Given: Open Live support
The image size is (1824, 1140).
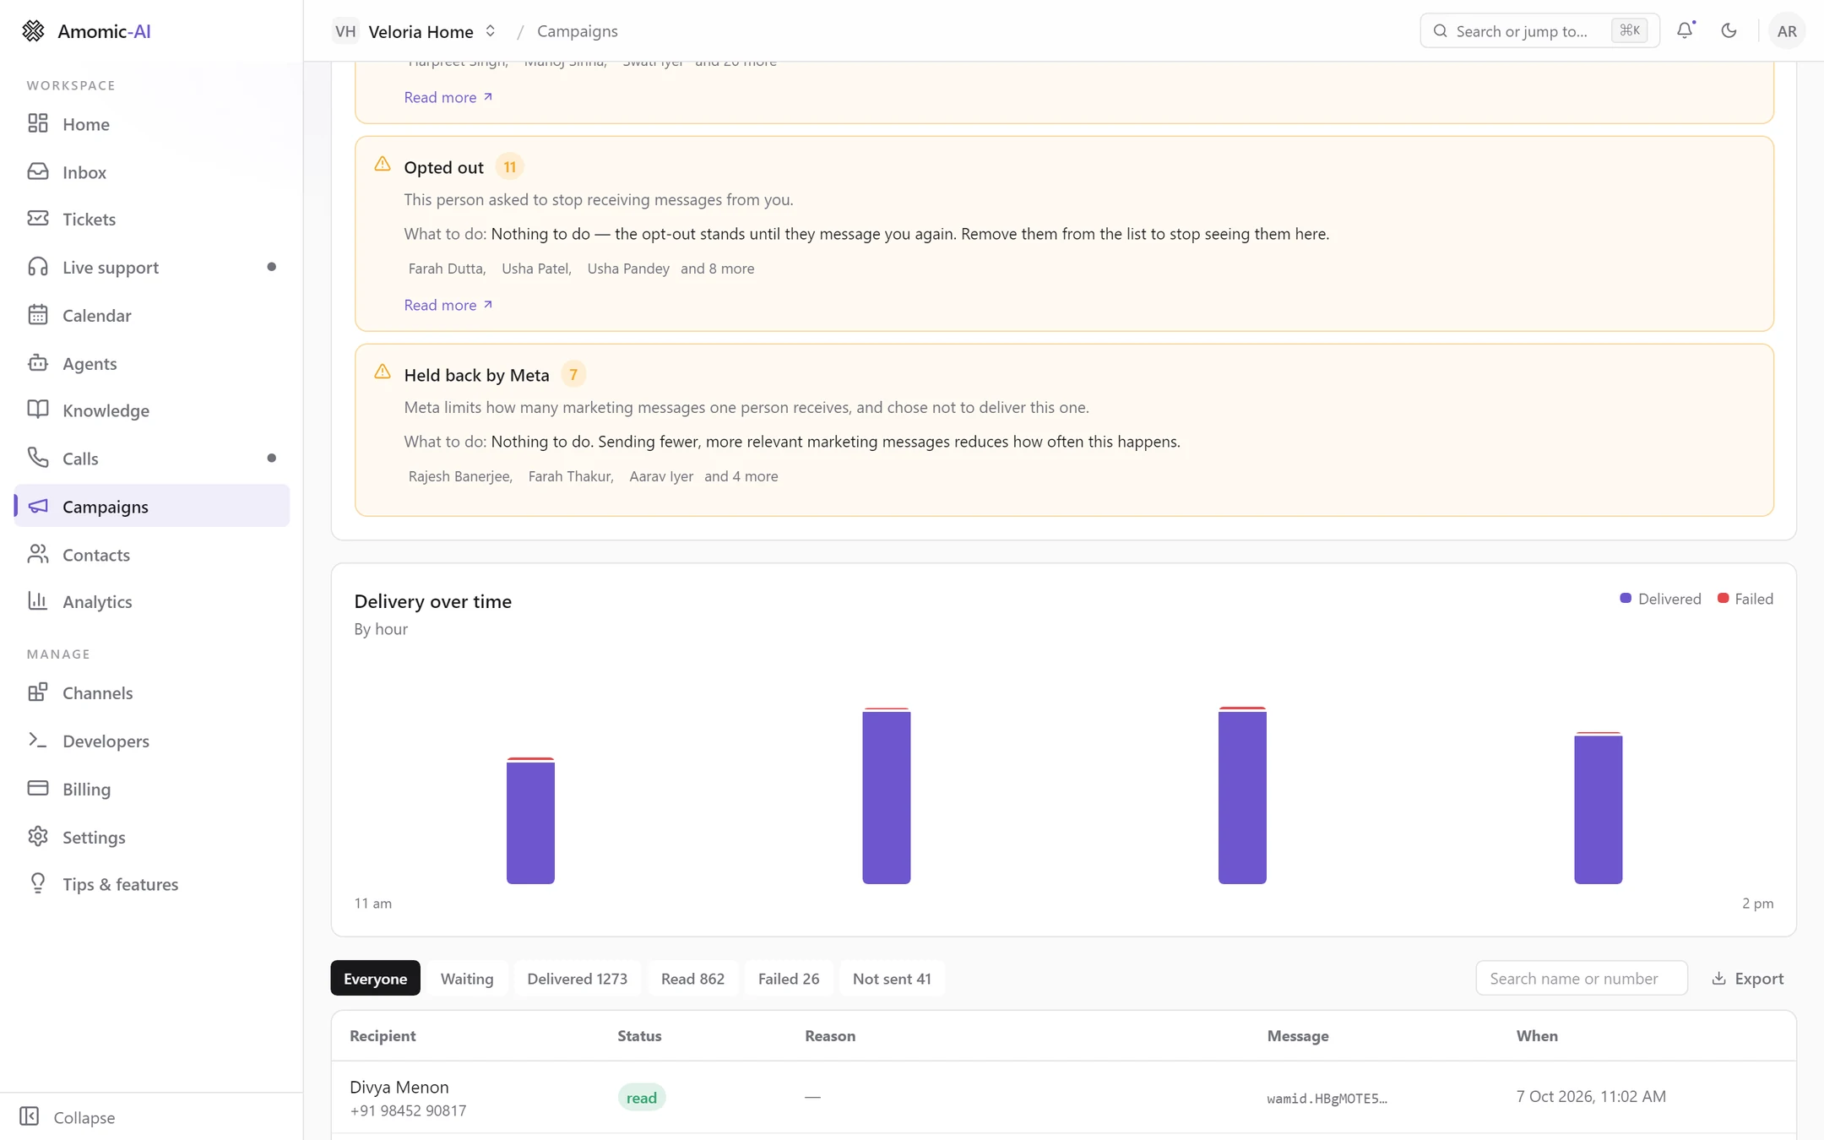Looking at the screenshot, I should (152, 268).
